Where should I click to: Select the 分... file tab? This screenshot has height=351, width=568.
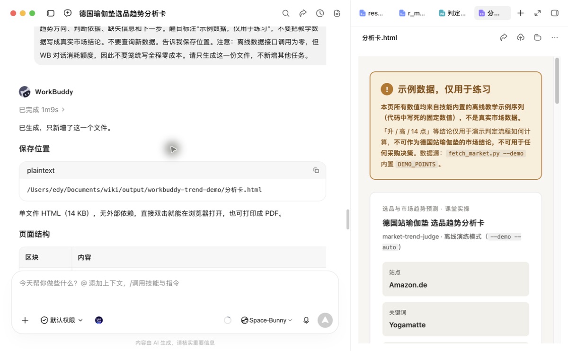click(x=492, y=13)
